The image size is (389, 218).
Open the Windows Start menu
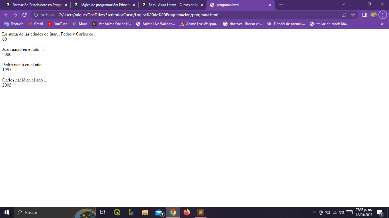coord(7,212)
